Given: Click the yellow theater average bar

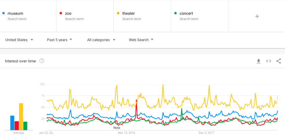Looking at the screenshot, I should click(x=21, y=116).
